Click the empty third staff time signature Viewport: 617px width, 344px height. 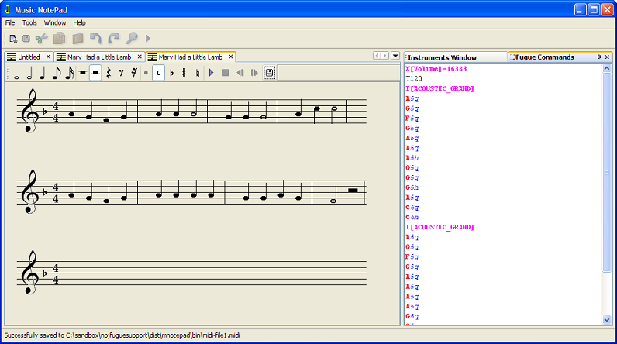56,273
